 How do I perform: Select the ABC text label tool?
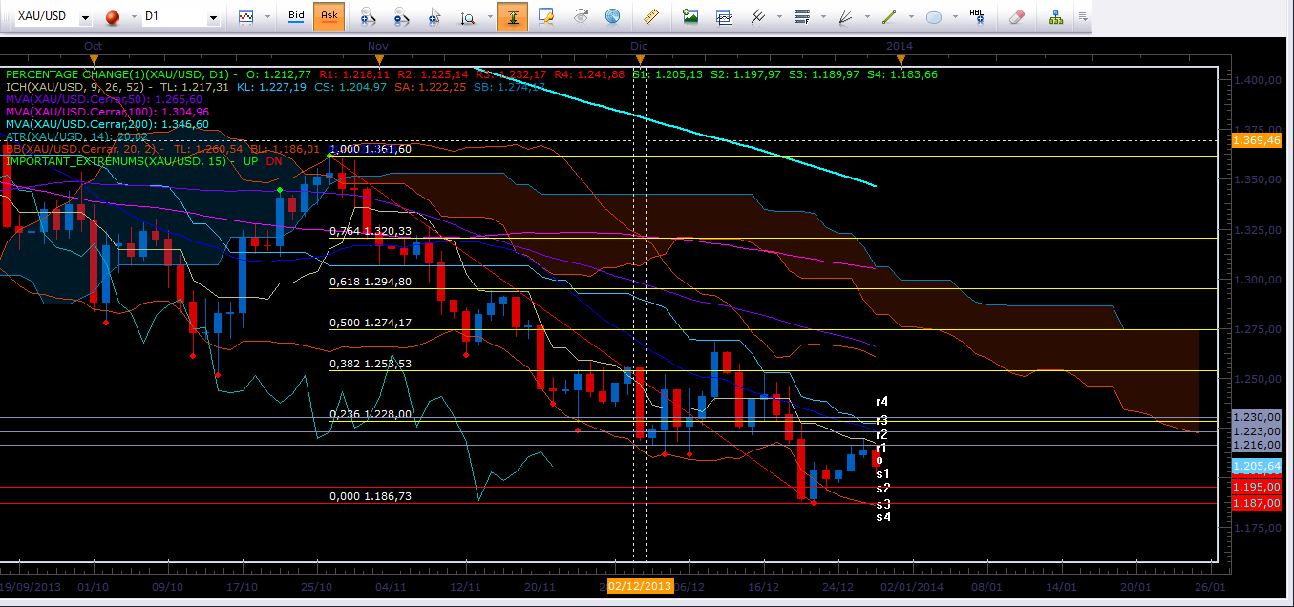point(978,16)
